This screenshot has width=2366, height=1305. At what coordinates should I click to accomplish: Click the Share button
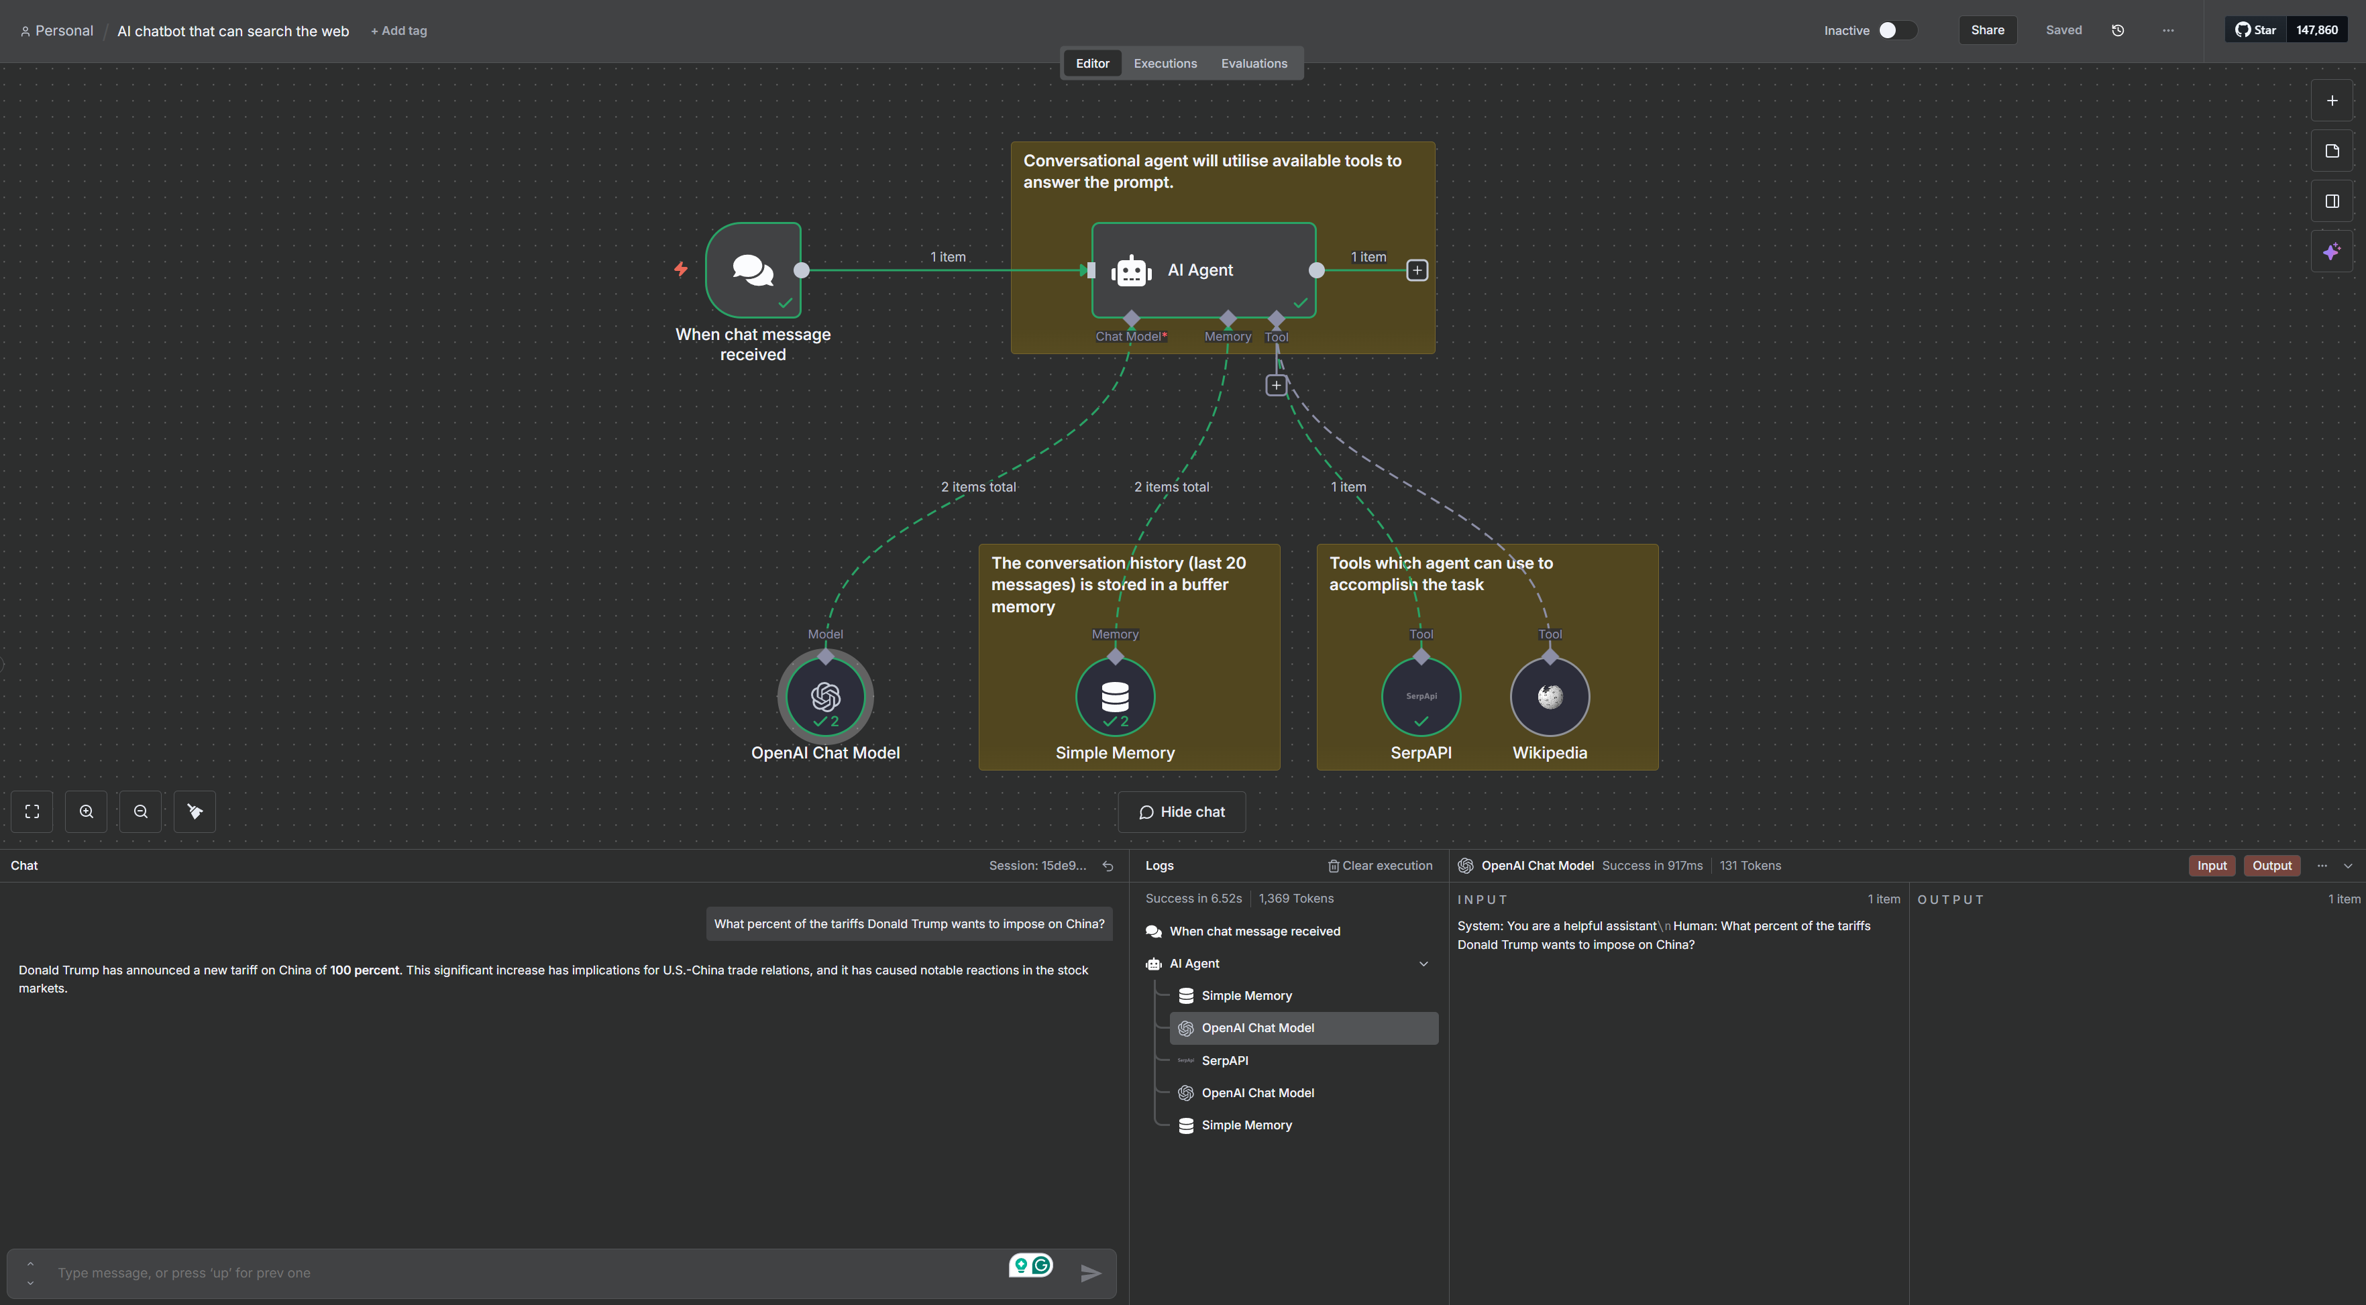coord(1987,30)
